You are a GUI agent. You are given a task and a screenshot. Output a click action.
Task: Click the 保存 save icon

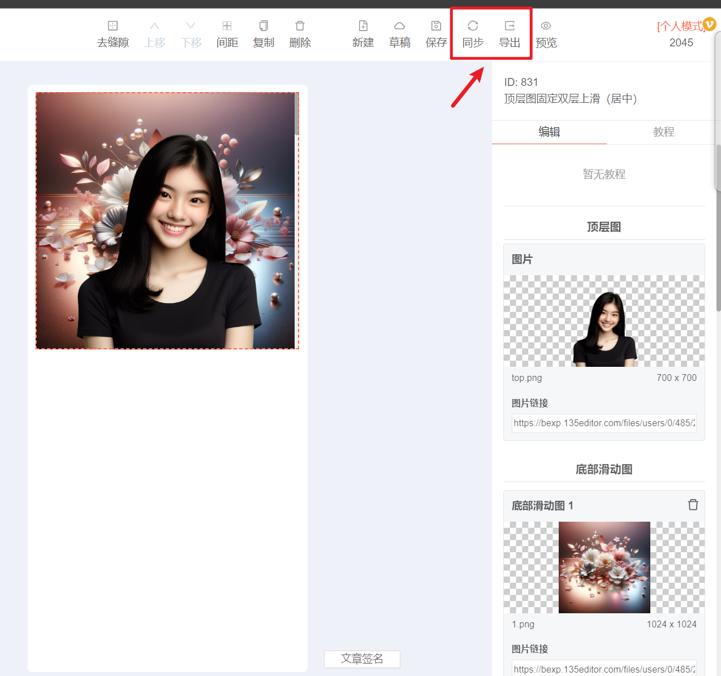tap(436, 26)
